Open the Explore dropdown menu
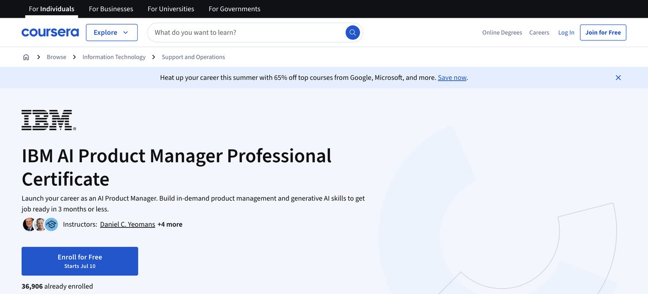 [x=111, y=32]
